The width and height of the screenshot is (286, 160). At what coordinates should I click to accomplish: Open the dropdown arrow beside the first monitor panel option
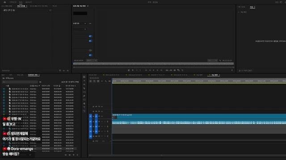[85, 24]
